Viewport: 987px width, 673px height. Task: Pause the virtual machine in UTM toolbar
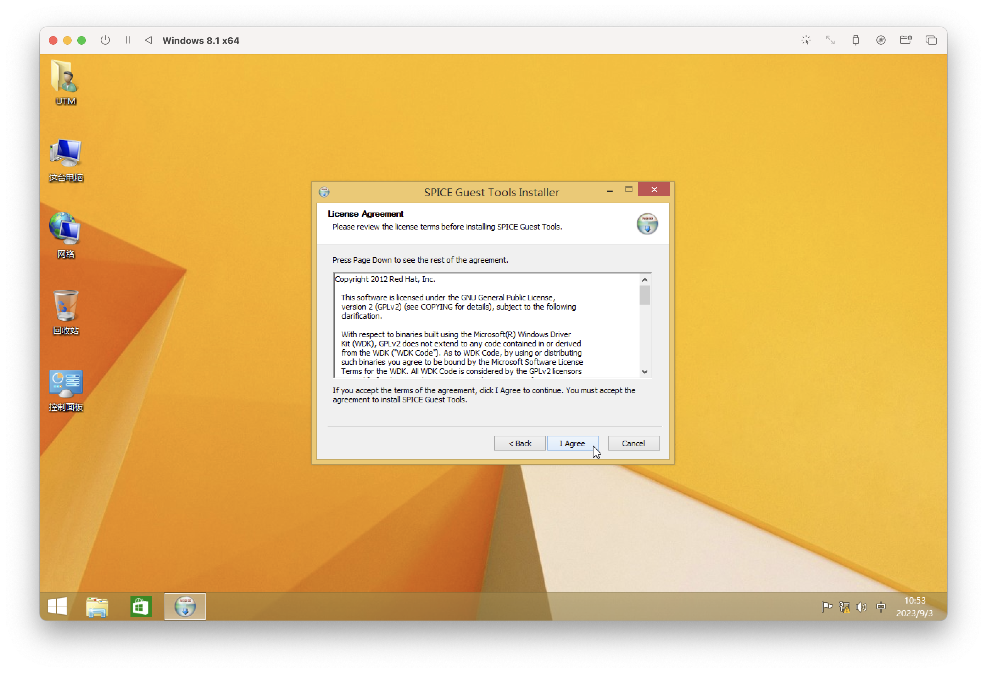[127, 40]
